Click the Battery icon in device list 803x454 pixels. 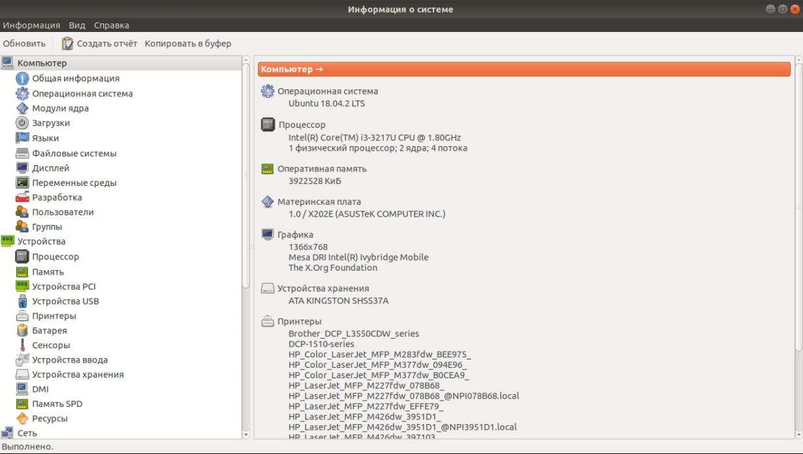point(22,331)
